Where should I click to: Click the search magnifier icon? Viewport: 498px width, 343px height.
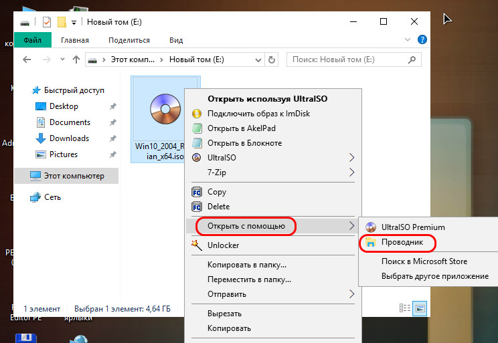click(412, 60)
